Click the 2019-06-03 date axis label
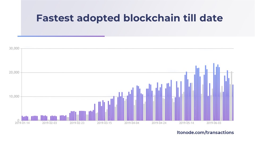This screenshot has width=255, height=143. pyautogui.click(x=214, y=123)
